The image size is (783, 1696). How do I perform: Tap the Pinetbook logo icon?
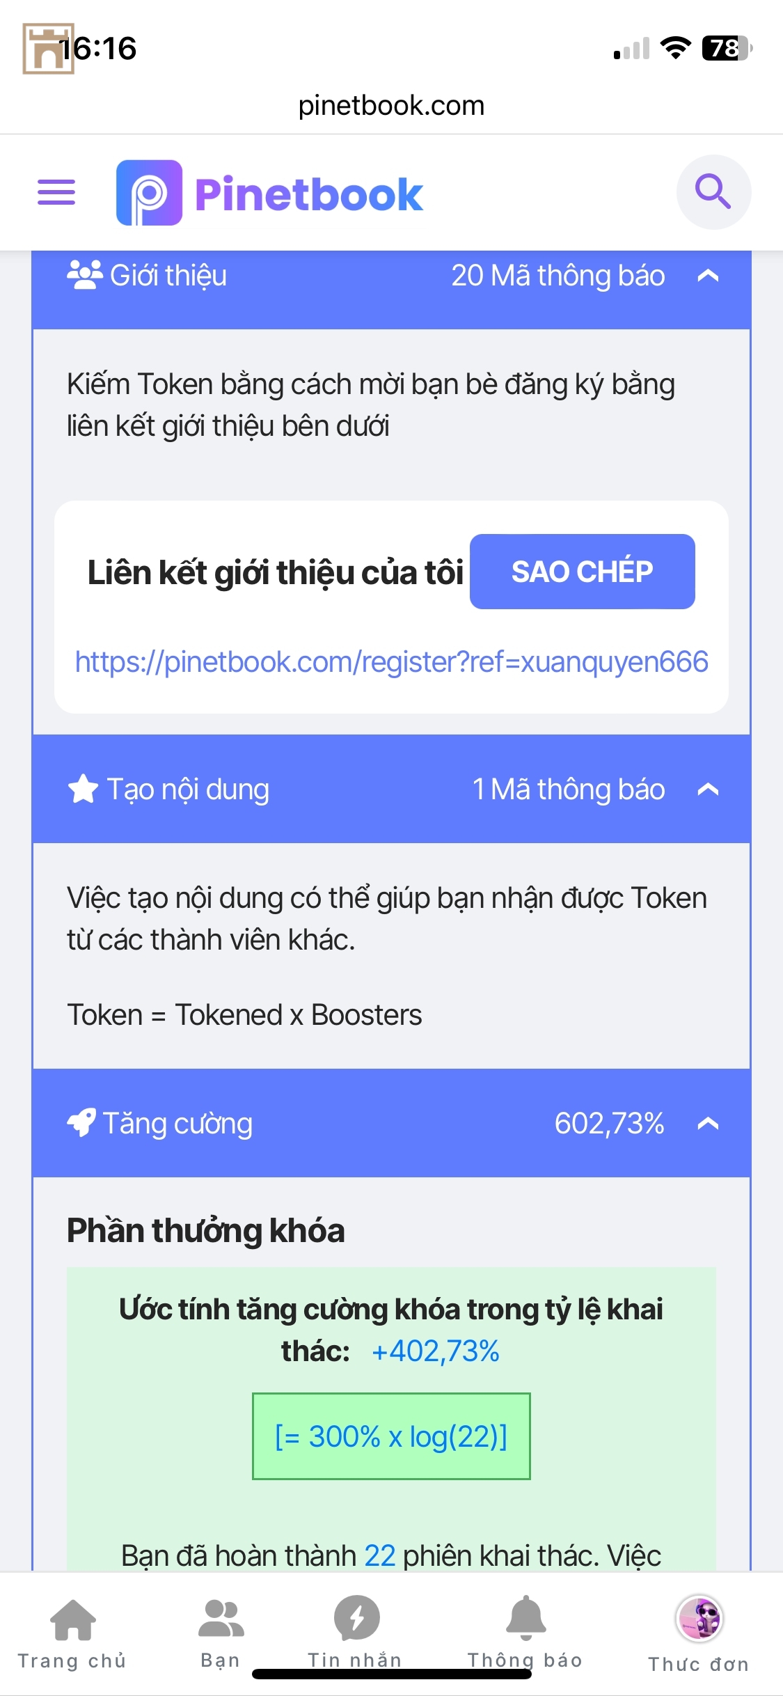(x=149, y=193)
